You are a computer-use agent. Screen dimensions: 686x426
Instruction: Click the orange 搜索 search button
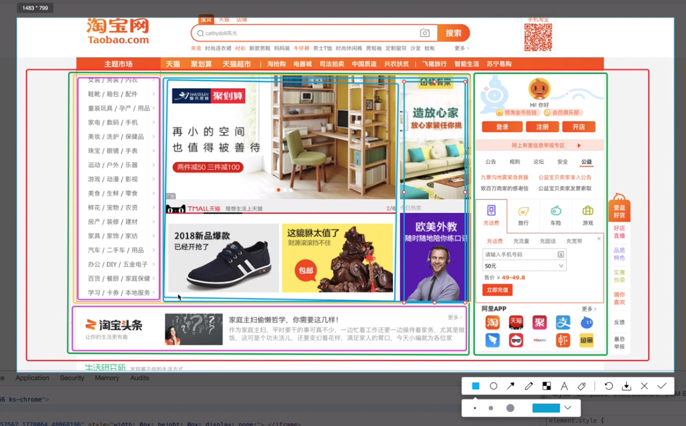[x=453, y=33]
